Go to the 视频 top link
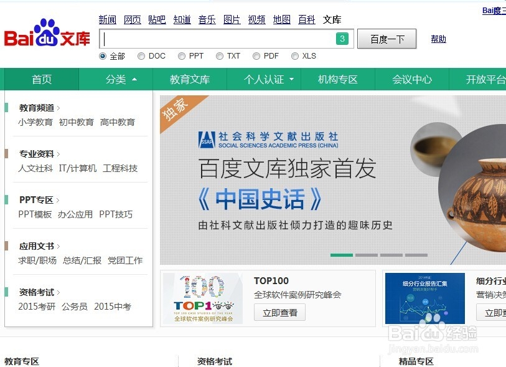Screen dimensions: 506x367 coord(256,20)
